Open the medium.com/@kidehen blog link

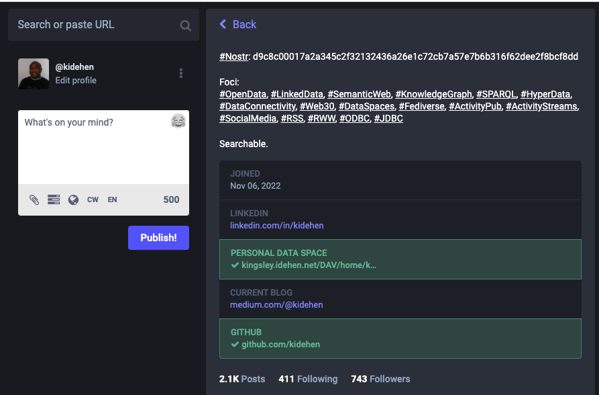(x=276, y=305)
